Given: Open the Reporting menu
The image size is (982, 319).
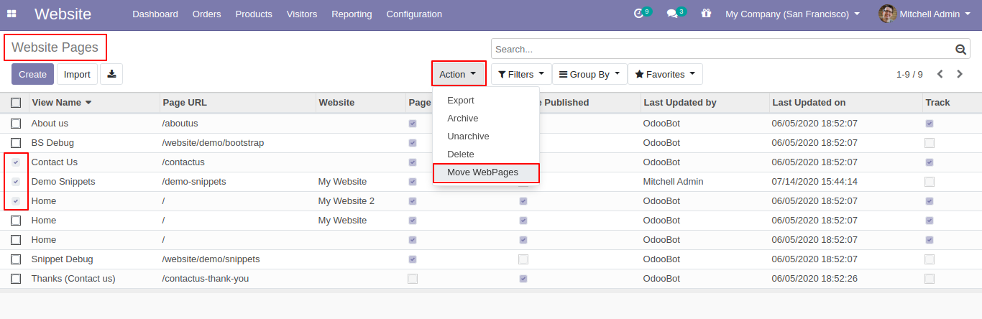Looking at the screenshot, I should [352, 14].
